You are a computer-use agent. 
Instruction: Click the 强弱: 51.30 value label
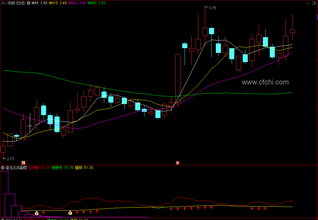click(84, 168)
